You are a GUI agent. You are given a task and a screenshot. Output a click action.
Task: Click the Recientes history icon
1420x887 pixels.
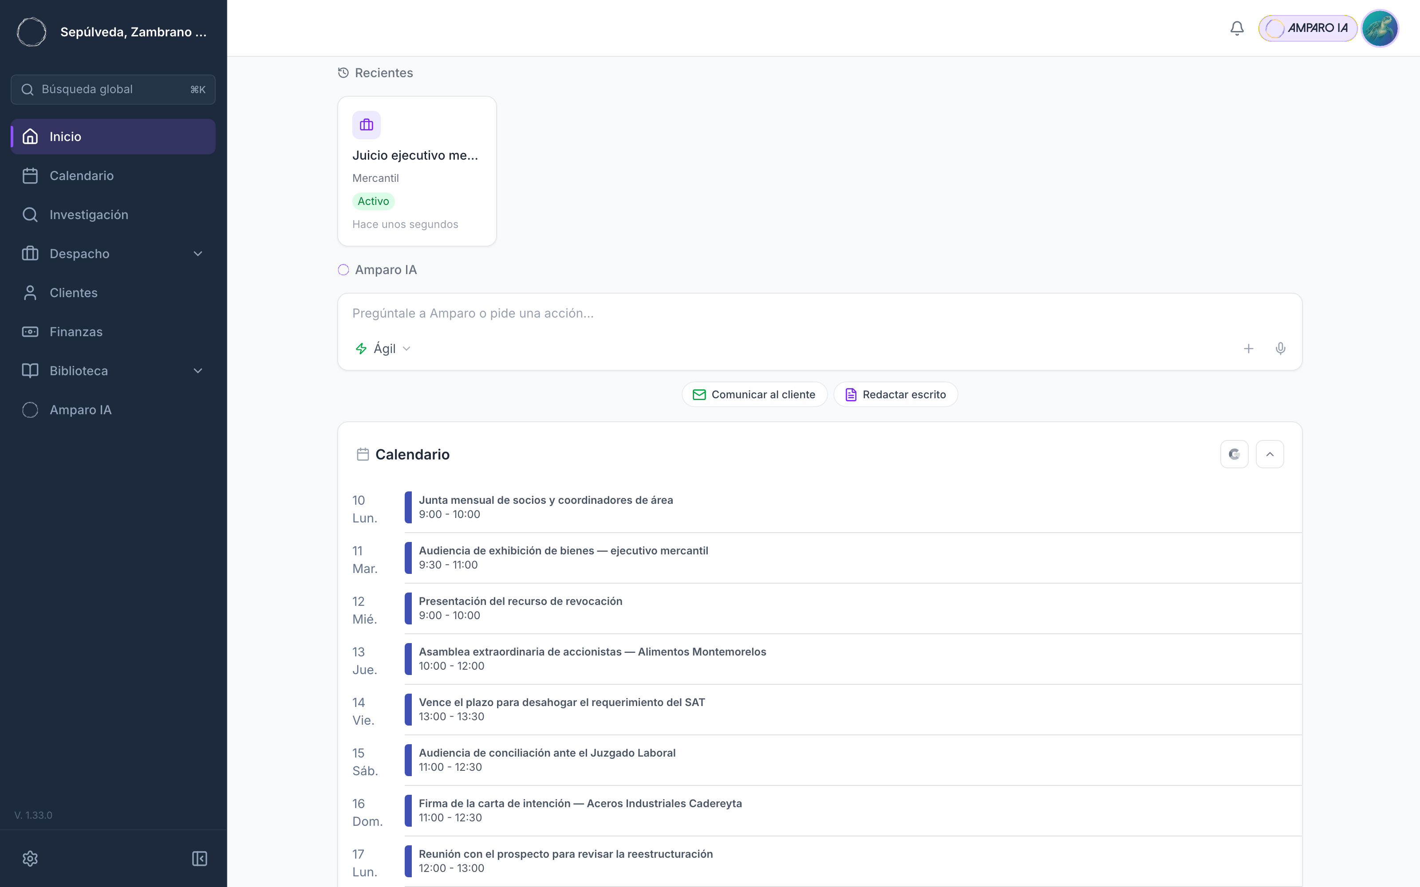coord(343,73)
